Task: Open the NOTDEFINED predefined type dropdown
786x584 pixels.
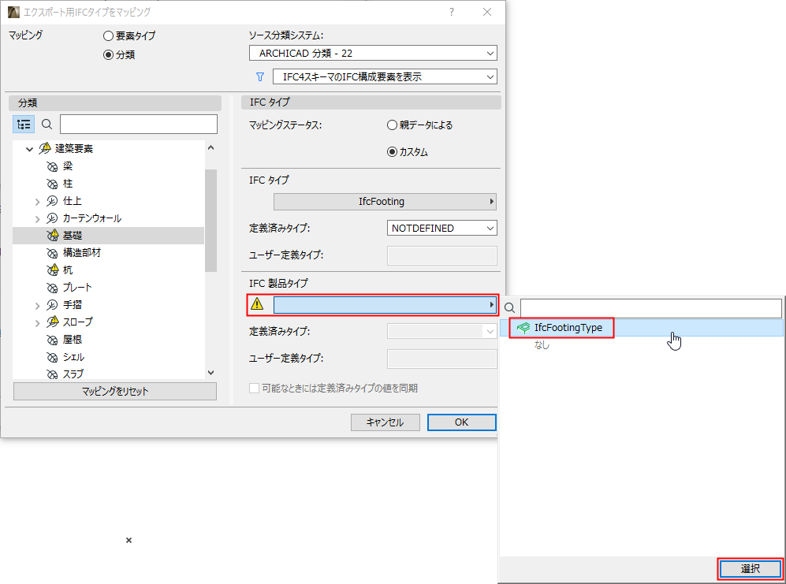Action: point(441,228)
